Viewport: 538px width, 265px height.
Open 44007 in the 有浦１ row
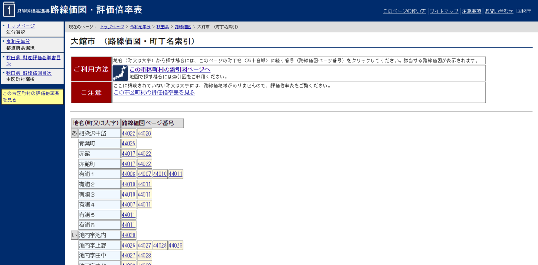[x=144, y=174]
